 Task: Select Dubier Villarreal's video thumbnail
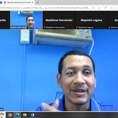point(26,20)
